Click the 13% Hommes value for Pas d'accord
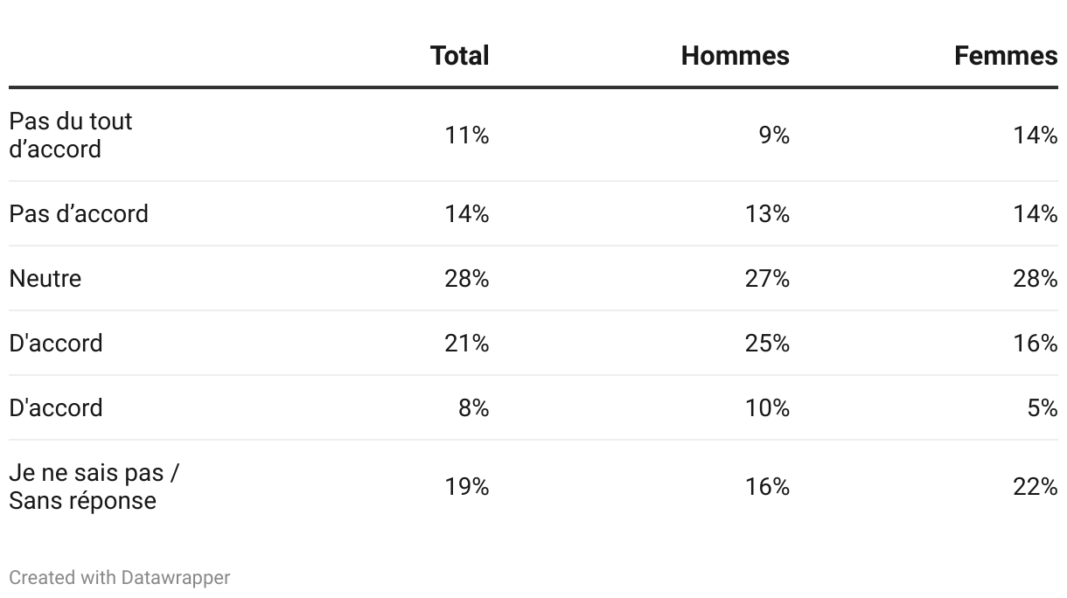This screenshot has width=1067, height=598. click(x=767, y=213)
